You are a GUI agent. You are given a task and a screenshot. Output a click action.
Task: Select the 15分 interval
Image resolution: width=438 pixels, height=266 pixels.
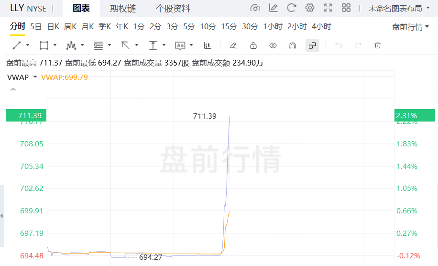229,26
